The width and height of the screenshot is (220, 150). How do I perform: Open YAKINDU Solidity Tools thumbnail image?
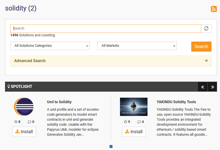coord(134,107)
